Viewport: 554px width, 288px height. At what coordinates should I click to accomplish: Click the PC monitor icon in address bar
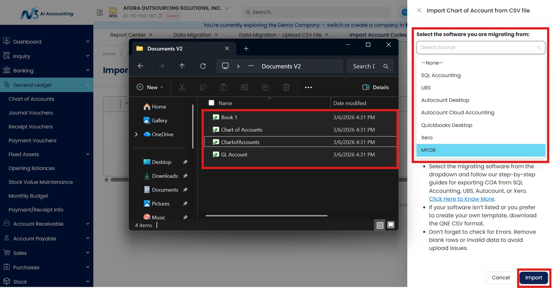[x=225, y=66]
